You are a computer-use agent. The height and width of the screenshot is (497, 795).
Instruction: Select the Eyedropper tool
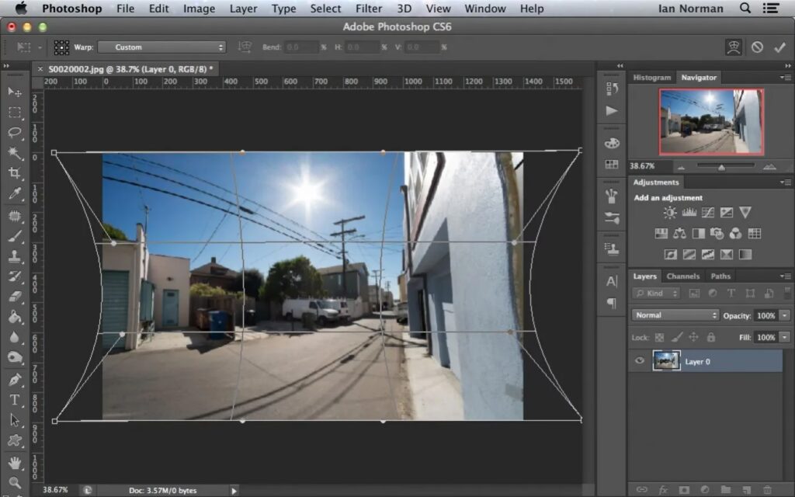(x=15, y=193)
